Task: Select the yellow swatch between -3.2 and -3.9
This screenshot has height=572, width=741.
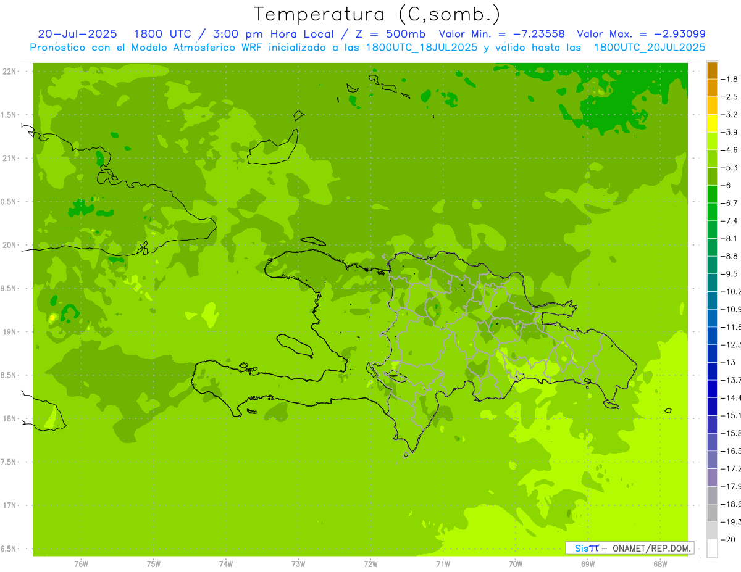Action: (712, 123)
